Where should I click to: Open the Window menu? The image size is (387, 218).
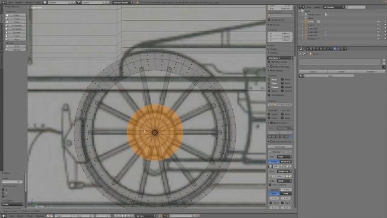pos(29,2)
